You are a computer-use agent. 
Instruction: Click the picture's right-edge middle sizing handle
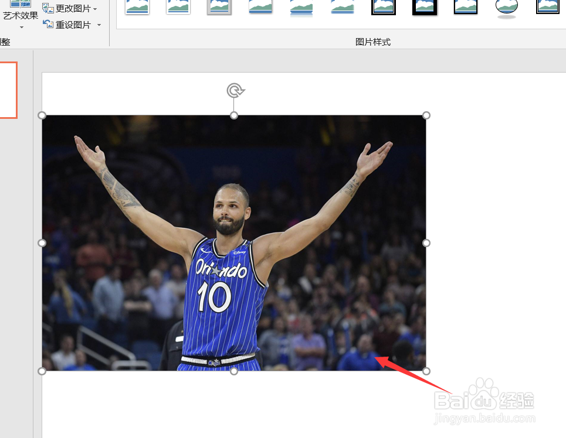426,243
